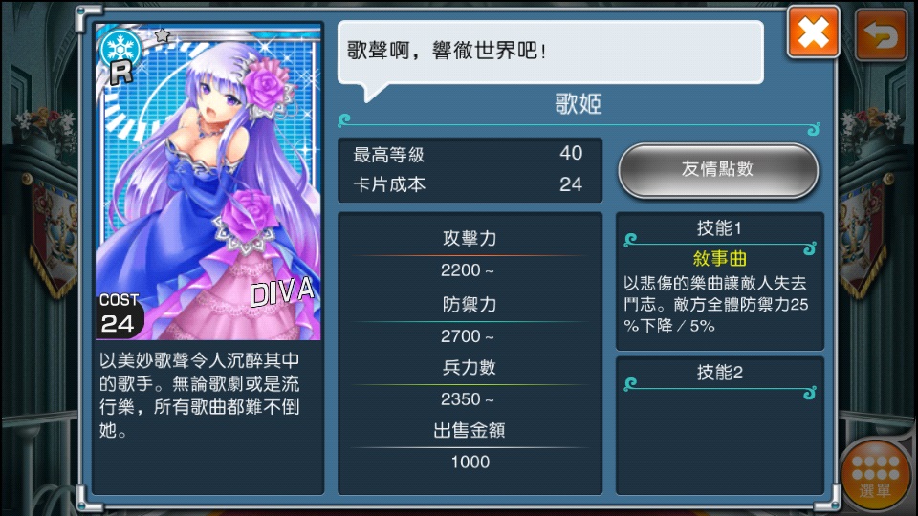Click the orange back arrow button

tap(881, 35)
